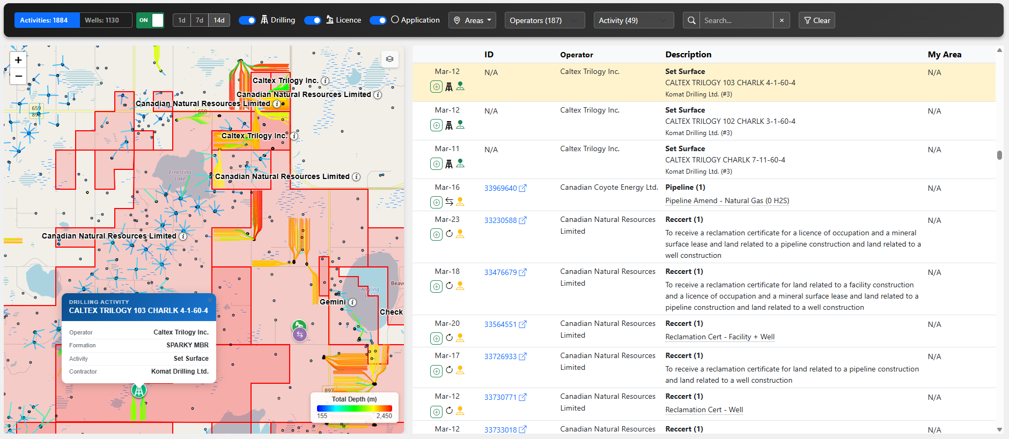This screenshot has height=439, width=1009.
Task: Toggle the Licence layer switch
Action: [312, 20]
